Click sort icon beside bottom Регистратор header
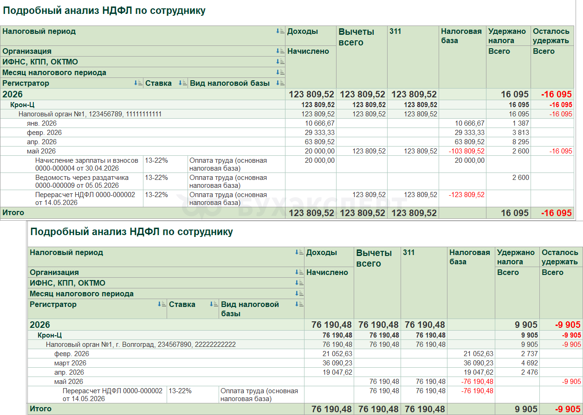This screenshot has width=583, height=415. [162, 304]
